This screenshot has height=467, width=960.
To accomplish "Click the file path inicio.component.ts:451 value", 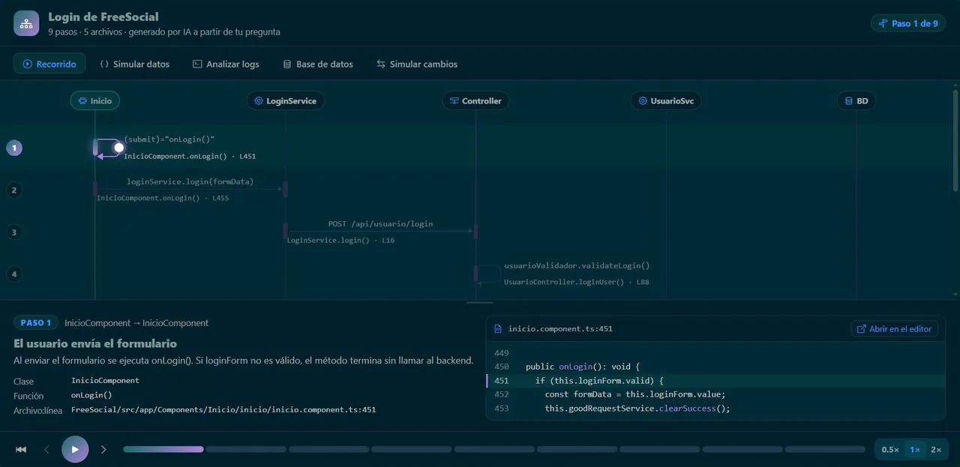I will tap(223, 410).
